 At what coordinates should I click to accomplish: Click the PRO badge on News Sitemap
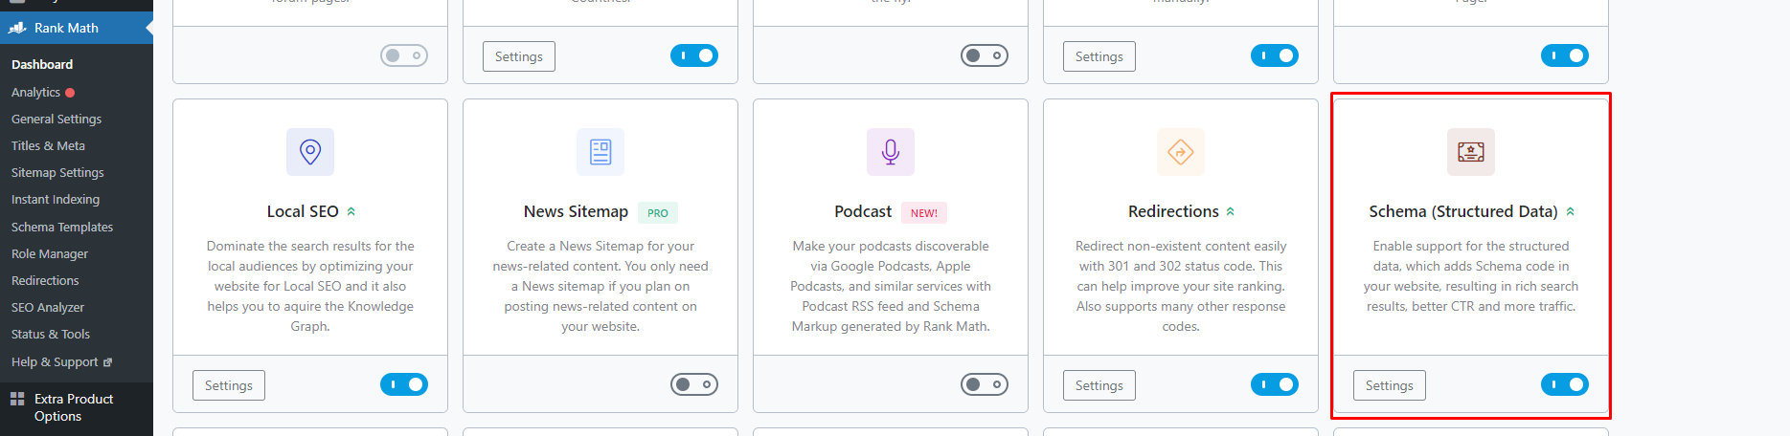pyautogui.click(x=658, y=212)
